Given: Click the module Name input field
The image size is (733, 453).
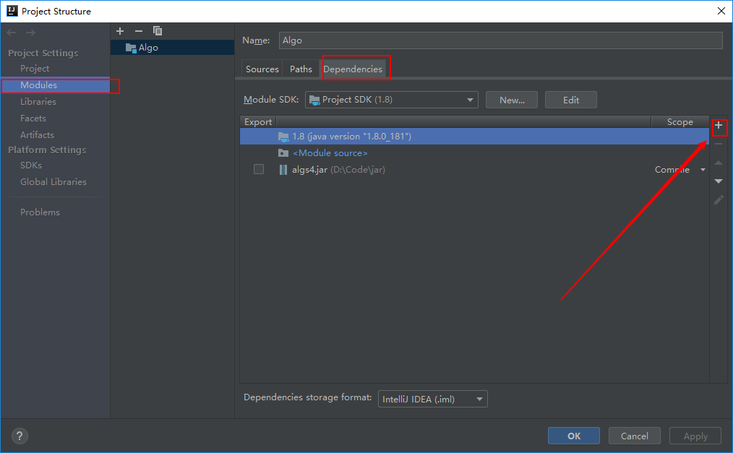Looking at the screenshot, I should pyautogui.click(x=500, y=40).
